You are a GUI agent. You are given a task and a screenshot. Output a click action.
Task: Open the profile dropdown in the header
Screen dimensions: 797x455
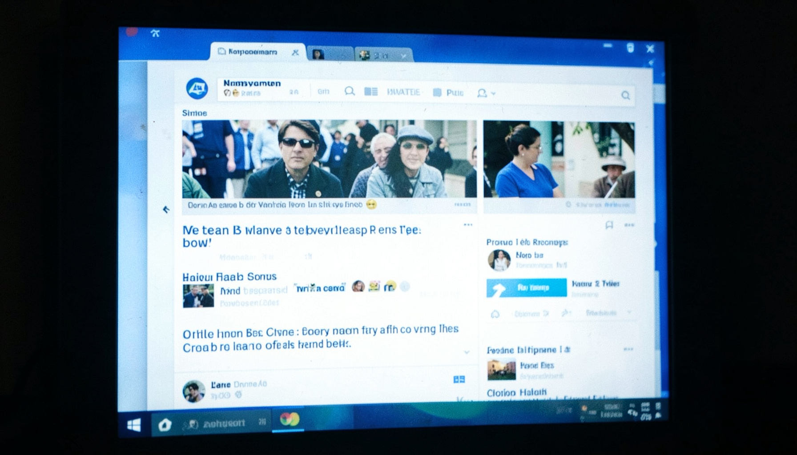[x=486, y=93]
